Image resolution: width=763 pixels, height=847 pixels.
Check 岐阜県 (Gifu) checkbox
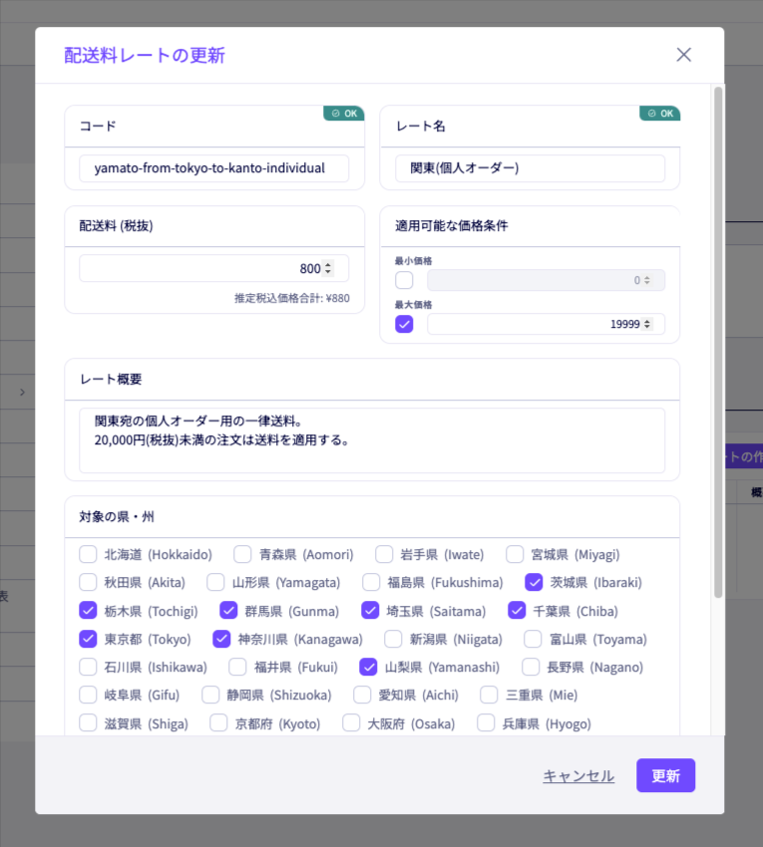88,695
